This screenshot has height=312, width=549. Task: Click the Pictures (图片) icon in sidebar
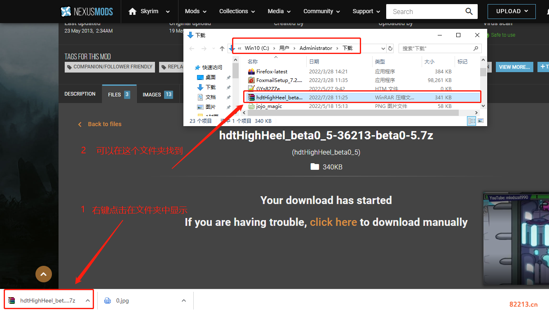pyautogui.click(x=200, y=107)
